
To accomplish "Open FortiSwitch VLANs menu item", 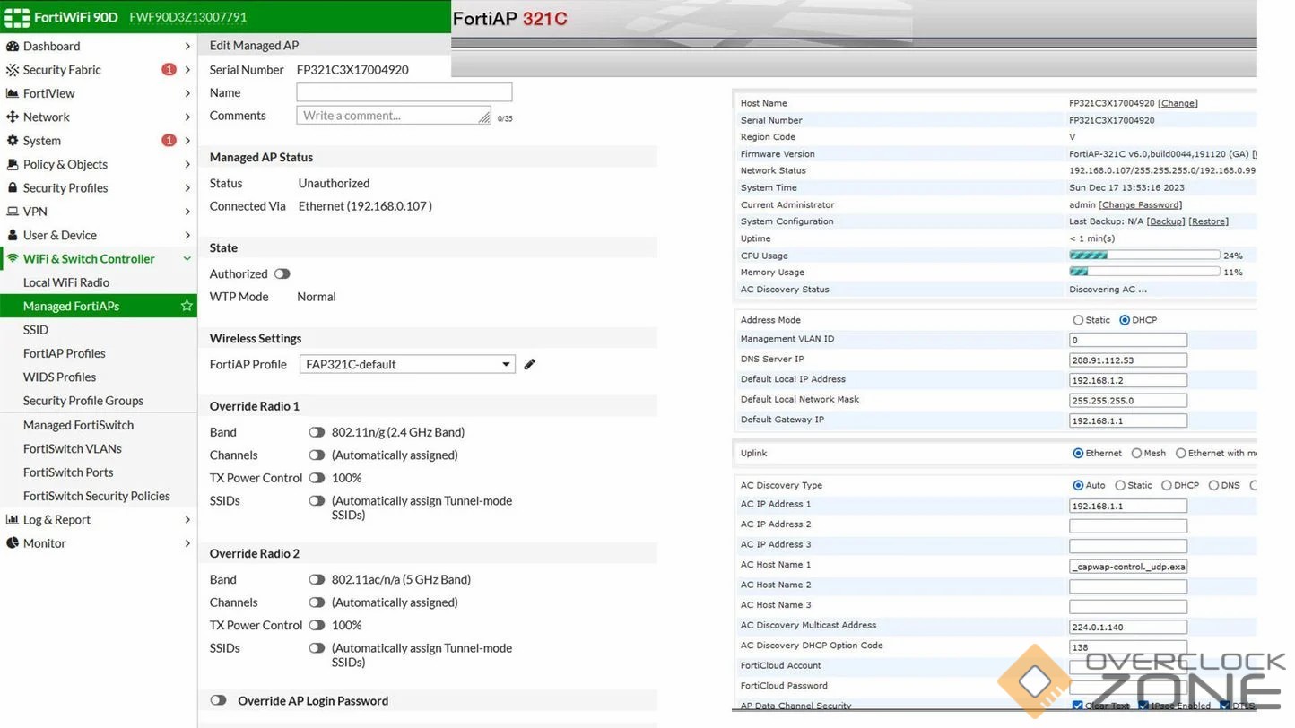I will tap(73, 449).
